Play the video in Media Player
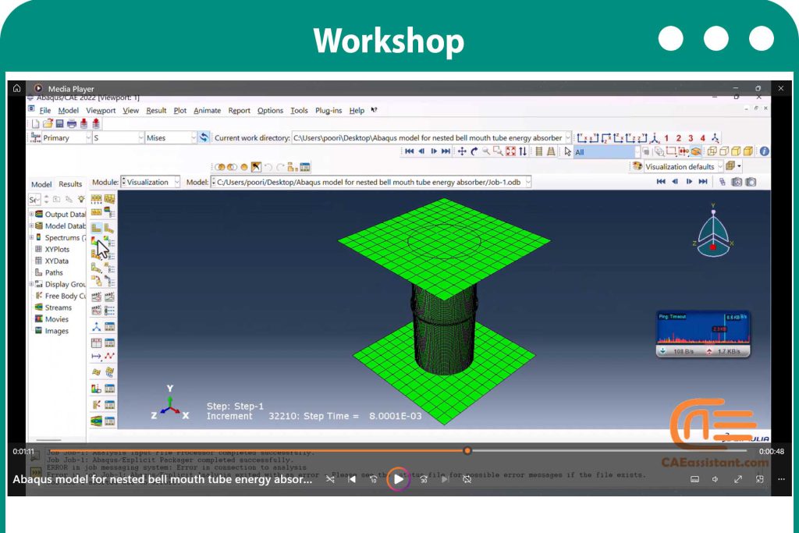799x533 pixels. pos(399,479)
